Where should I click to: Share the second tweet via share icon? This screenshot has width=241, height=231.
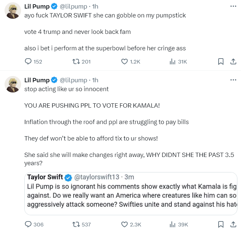233,224
